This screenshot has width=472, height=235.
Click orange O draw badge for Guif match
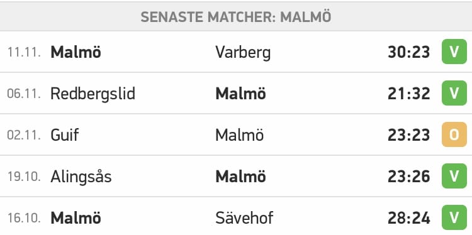pyautogui.click(x=454, y=134)
